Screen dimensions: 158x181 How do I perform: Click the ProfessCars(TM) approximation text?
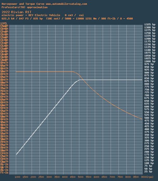click(x=25, y=7)
